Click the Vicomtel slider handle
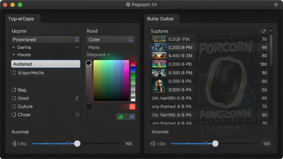The width and height of the screenshot is (283, 159). click(x=215, y=144)
